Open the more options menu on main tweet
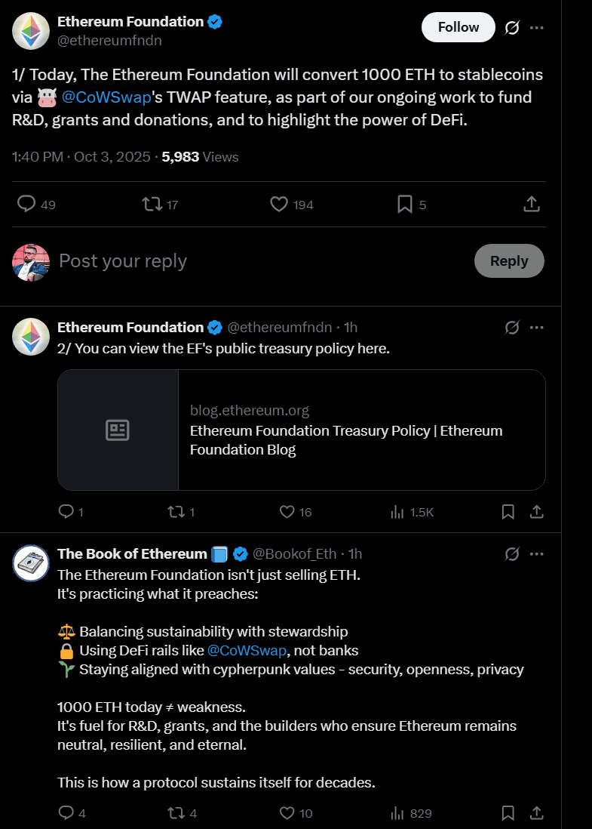This screenshot has width=592, height=829. [537, 27]
